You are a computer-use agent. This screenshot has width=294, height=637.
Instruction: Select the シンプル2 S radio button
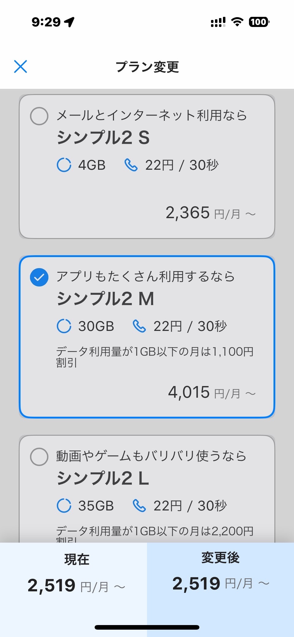(x=39, y=116)
